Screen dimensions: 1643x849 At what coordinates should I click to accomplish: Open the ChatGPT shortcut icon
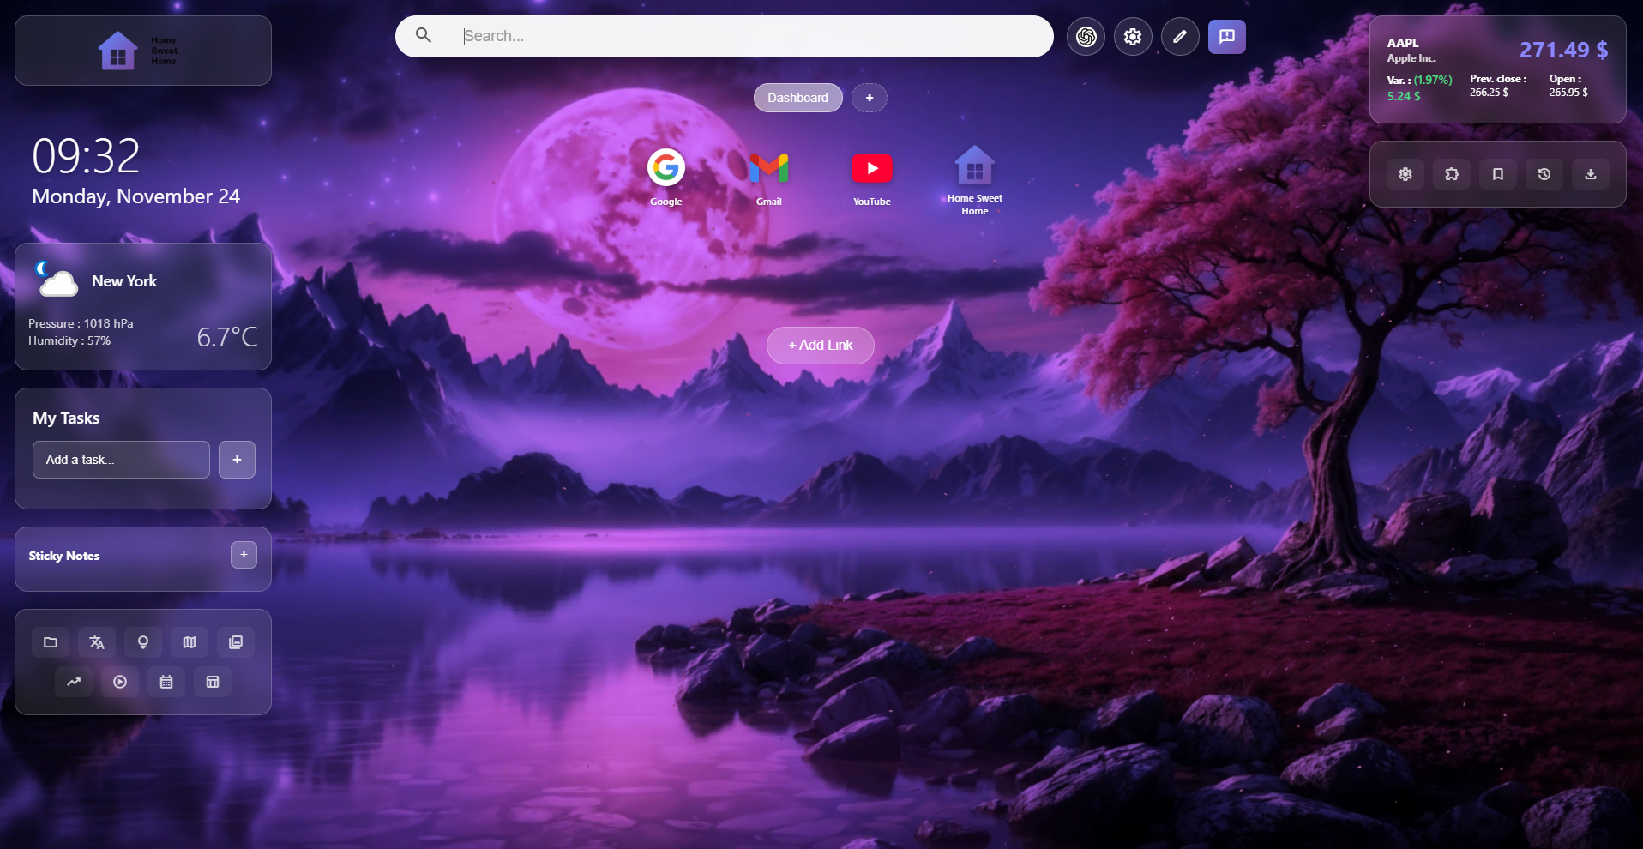point(1086,37)
